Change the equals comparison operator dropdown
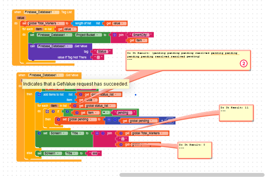Image resolution: width=265 pixels, height=178 pixels. [104, 113]
